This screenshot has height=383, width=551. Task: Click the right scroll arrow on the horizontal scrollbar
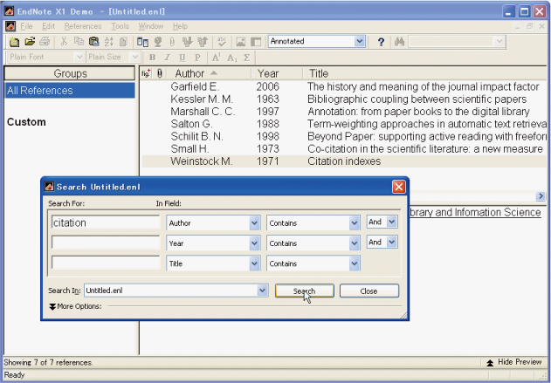(541, 196)
